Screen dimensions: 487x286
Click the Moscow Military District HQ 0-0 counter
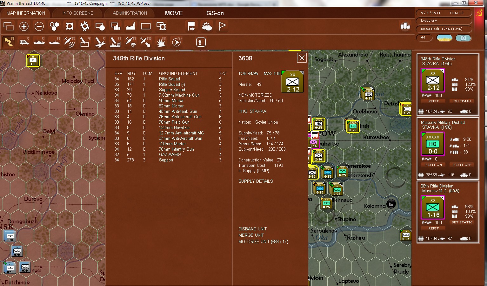pos(433,144)
